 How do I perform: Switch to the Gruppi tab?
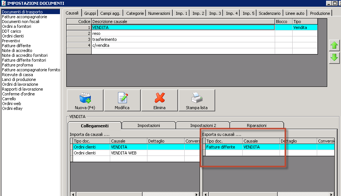click(x=90, y=13)
